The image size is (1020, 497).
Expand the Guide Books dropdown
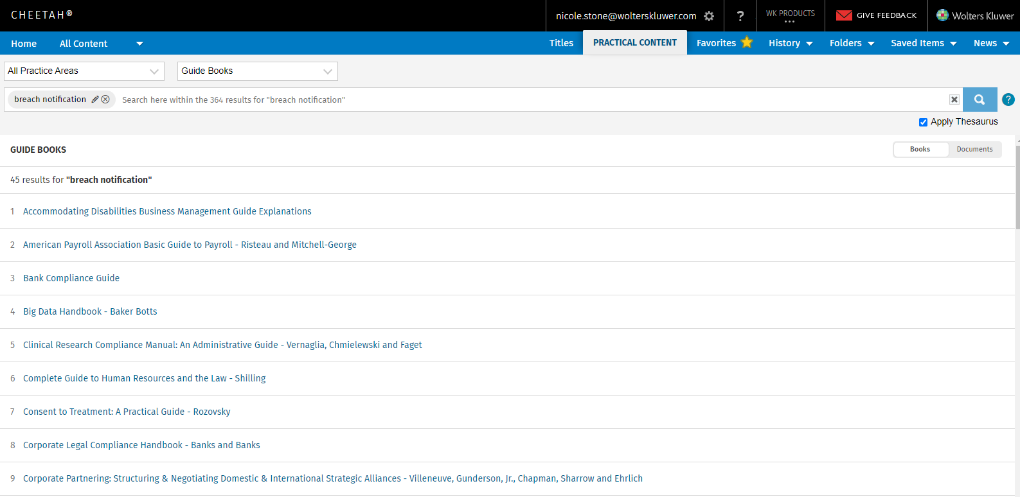point(258,71)
